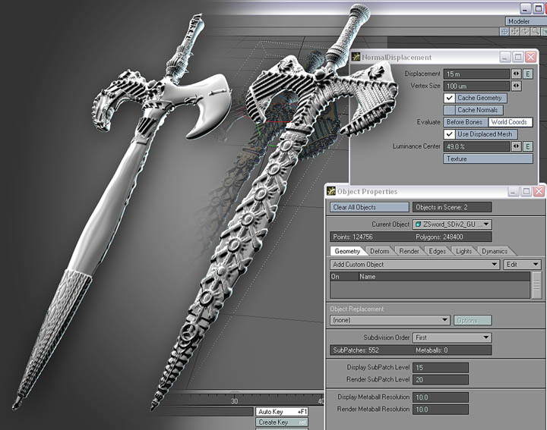Switch to the Deform tab
The height and width of the screenshot is (430, 547).
(x=380, y=251)
